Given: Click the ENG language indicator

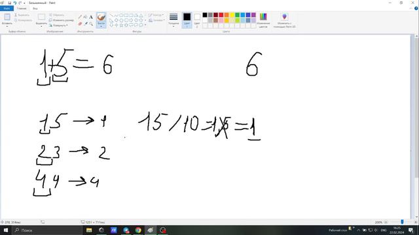Looking at the screenshot, I should pyautogui.click(x=384, y=230).
